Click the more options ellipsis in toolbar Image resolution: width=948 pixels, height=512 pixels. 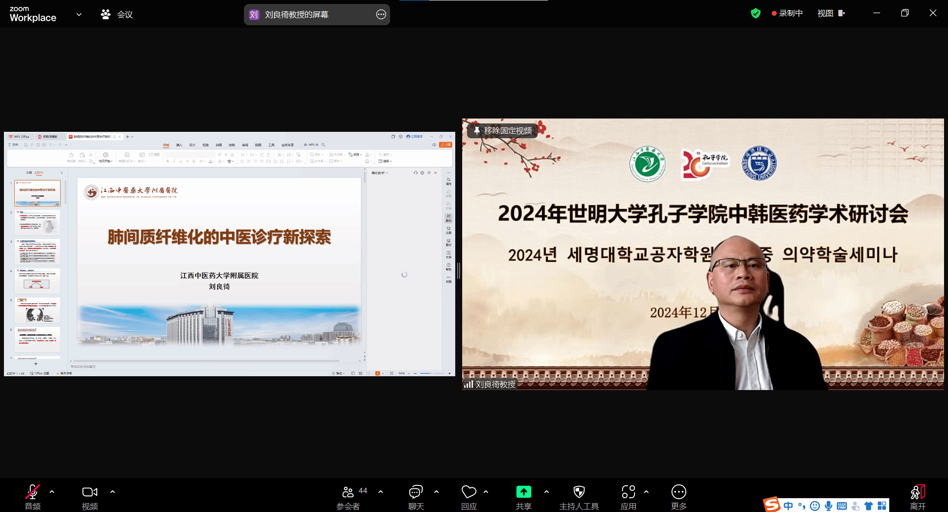[678, 492]
